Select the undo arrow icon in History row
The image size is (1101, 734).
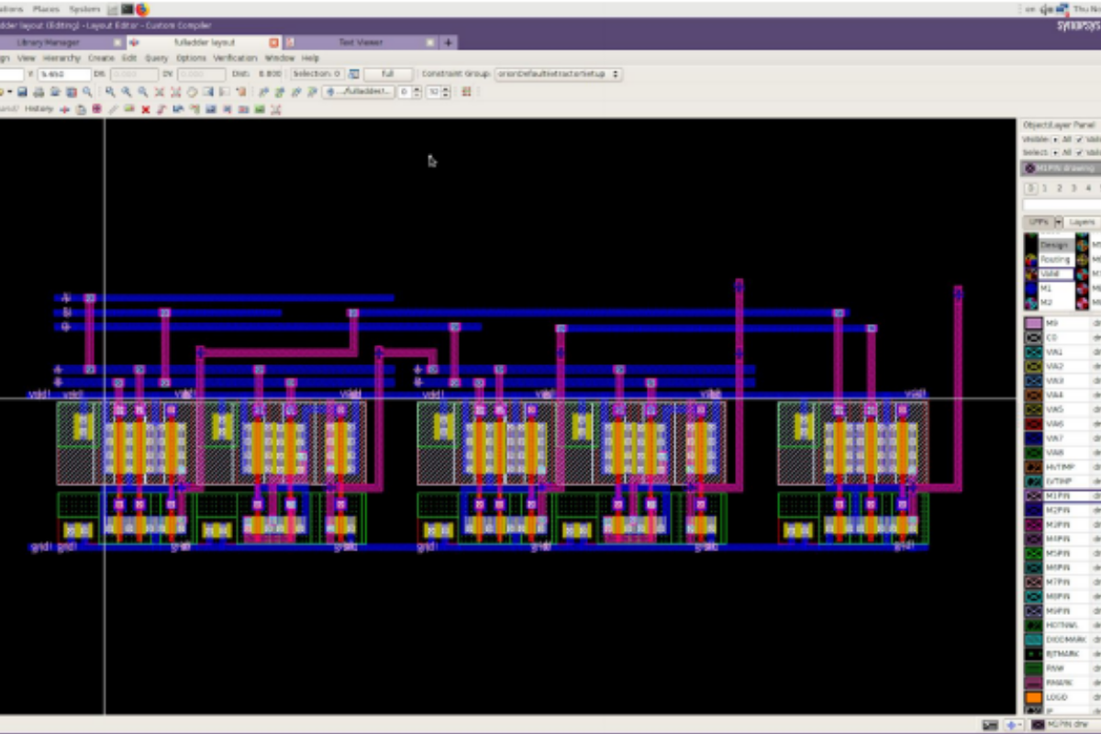tap(64, 108)
